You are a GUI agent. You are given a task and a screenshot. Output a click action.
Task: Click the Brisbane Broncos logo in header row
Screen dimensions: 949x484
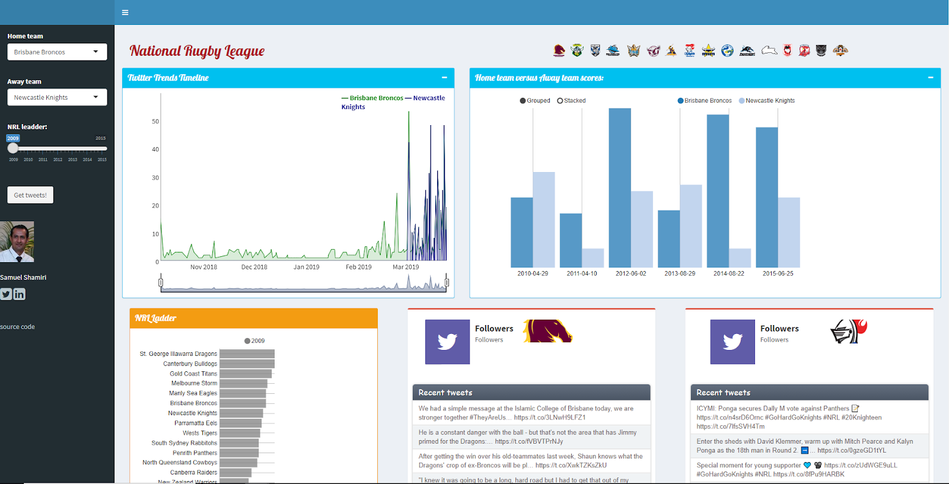pos(559,50)
